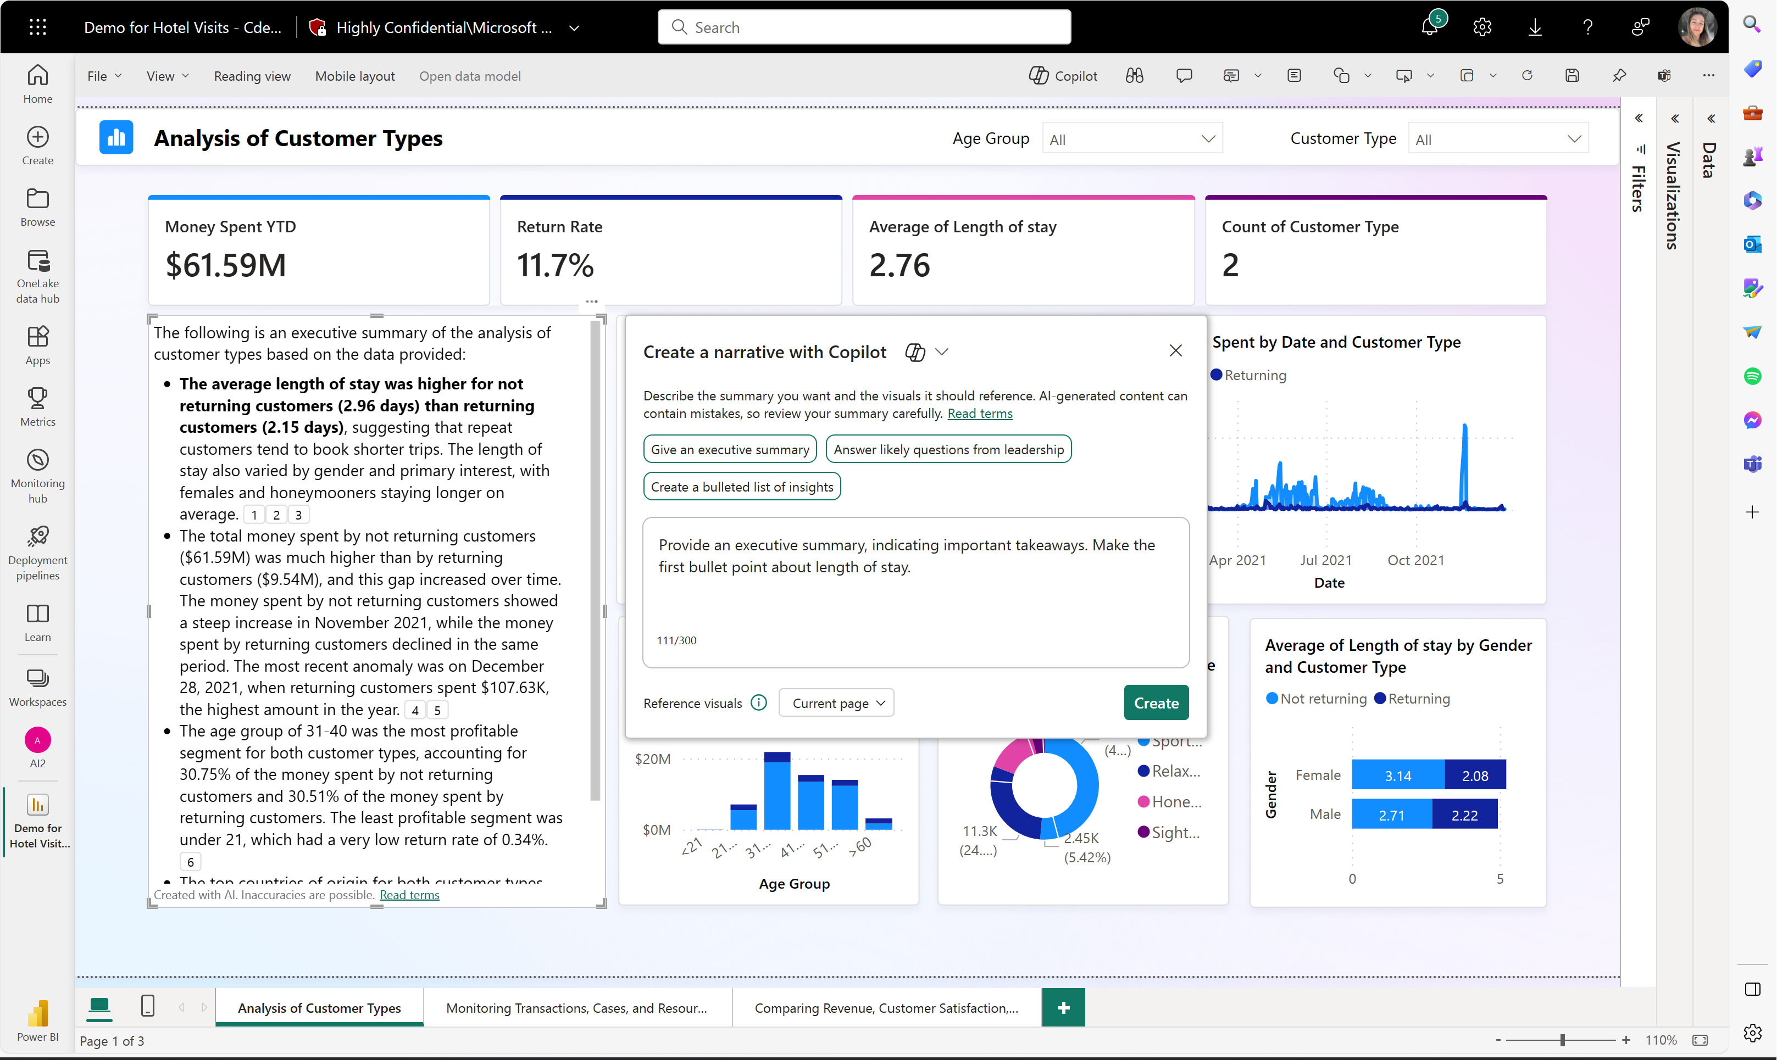Click the green Create button
The height and width of the screenshot is (1060, 1777).
pos(1156,703)
